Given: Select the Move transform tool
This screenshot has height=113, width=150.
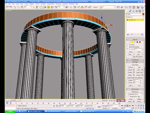Looking at the screenshot, I should pyautogui.click(x=48, y=7).
